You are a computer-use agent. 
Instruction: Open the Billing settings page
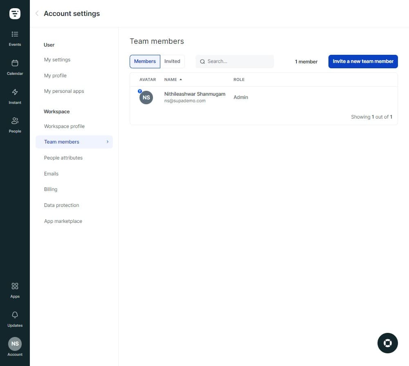[50, 189]
